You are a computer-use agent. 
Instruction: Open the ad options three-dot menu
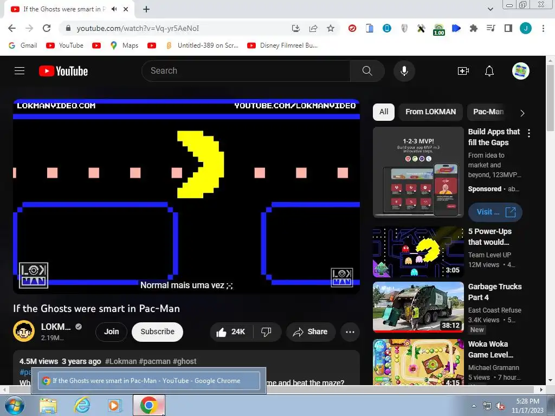[529, 133]
